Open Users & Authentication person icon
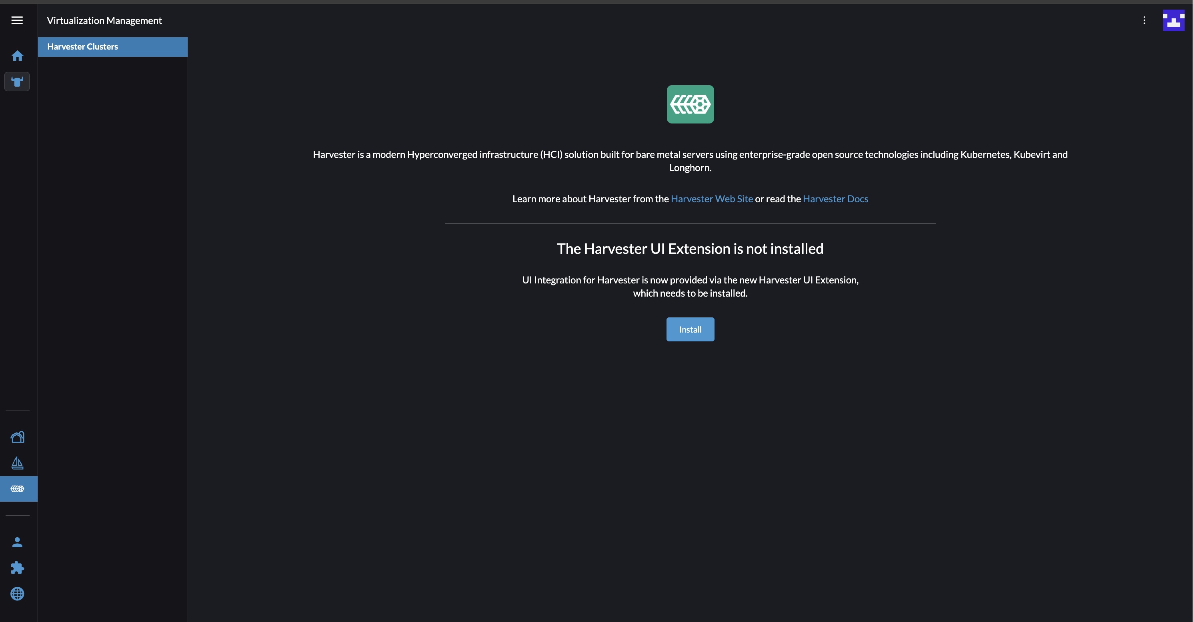 [17, 542]
